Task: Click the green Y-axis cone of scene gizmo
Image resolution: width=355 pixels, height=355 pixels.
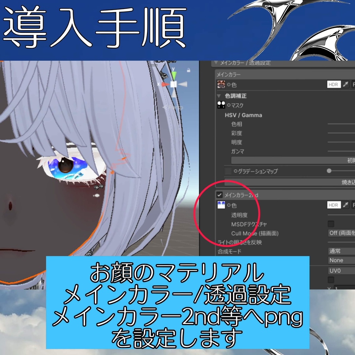Action: pos(174,76)
